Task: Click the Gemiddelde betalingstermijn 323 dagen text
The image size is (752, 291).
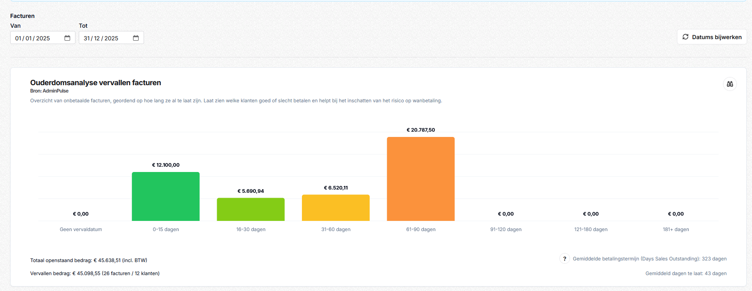Action: click(x=650, y=259)
